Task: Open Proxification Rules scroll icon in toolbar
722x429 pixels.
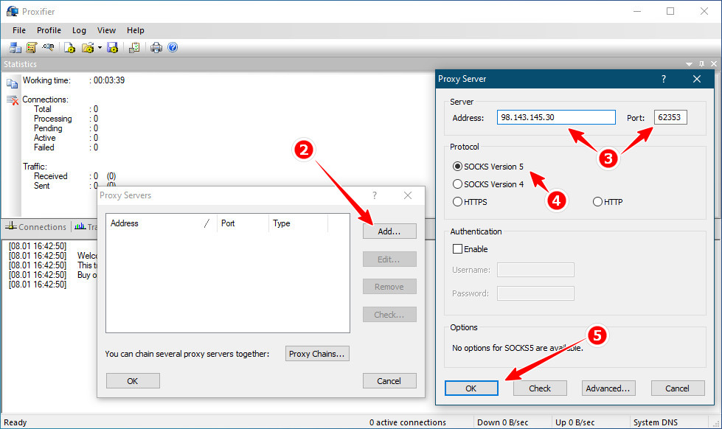Action: pyautogui.click(x=31, y=47)
